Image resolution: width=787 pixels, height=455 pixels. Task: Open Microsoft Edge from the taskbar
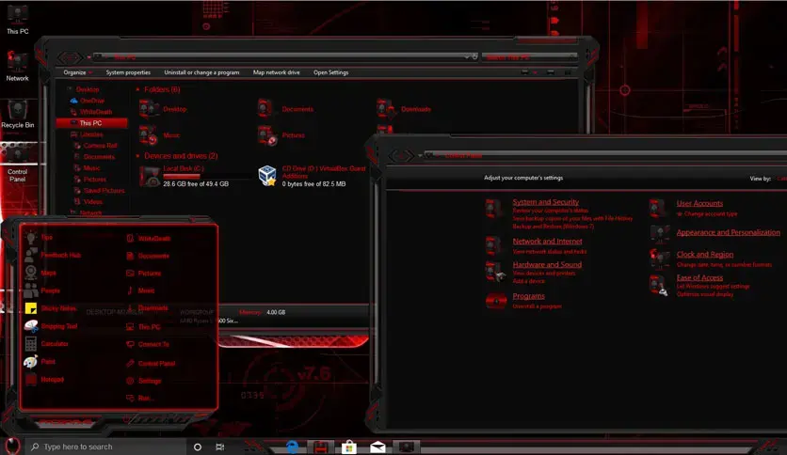(x=293, y=447)
